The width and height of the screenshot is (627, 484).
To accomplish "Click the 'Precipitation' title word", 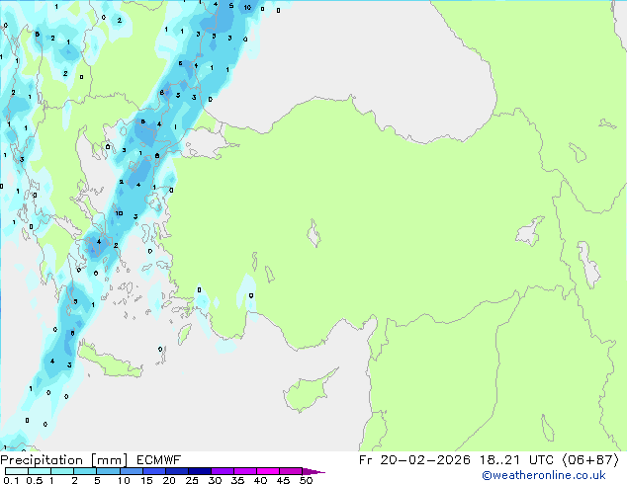I will coord(42,460).
